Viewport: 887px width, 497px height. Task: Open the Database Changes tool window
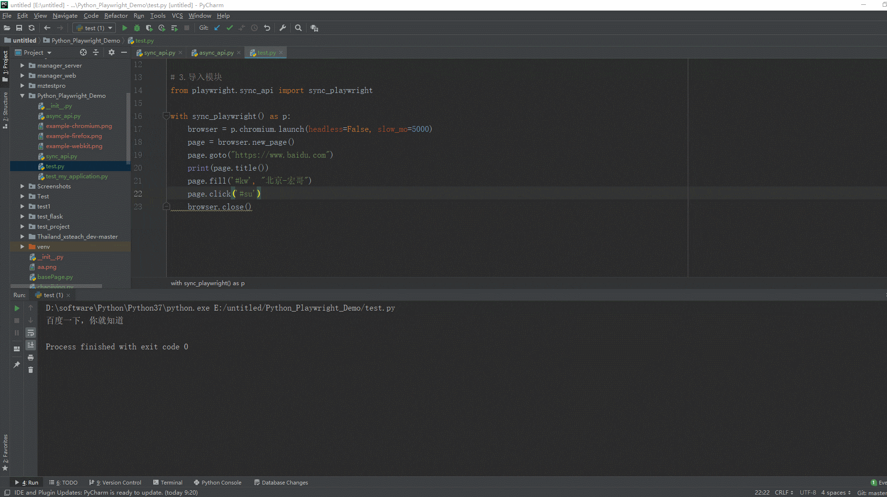pos(281,483)
